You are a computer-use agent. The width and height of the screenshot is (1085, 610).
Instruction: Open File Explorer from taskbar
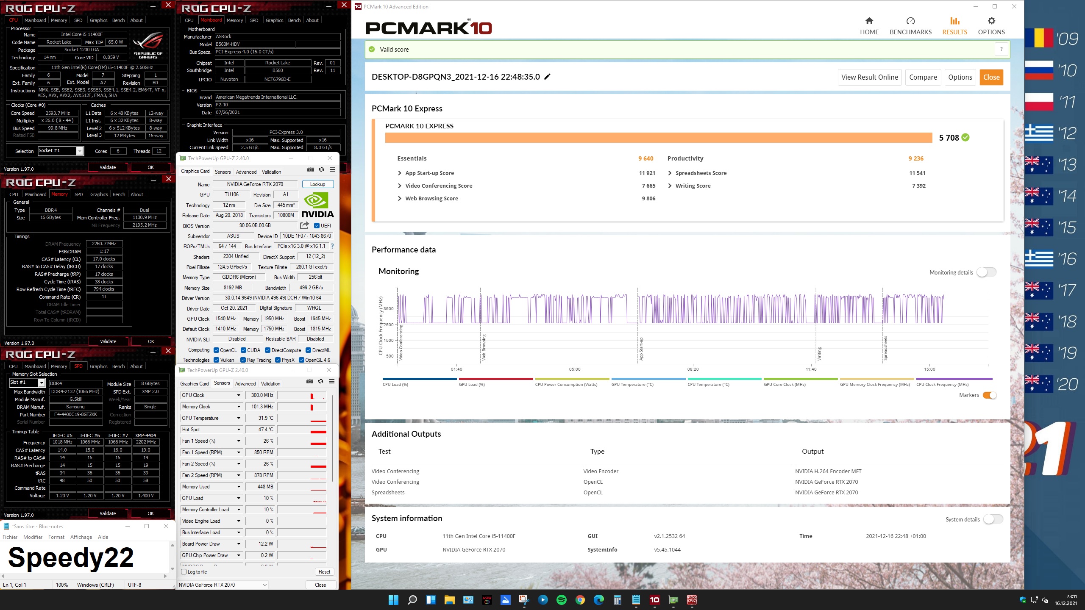(x=449, y=600)
